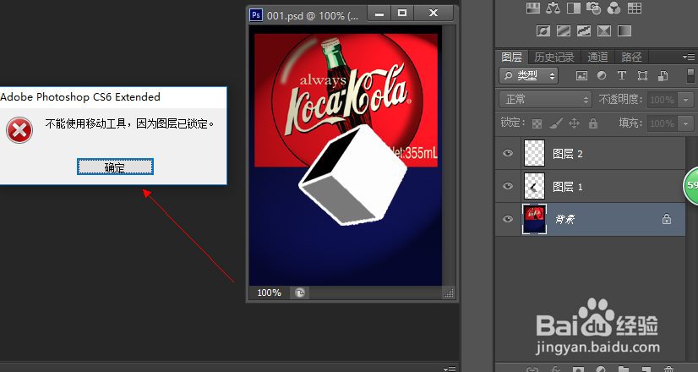Screen dimensions: 698x372
Task: Toggle the layer filtering switch on/off
Action: (690, 75)
